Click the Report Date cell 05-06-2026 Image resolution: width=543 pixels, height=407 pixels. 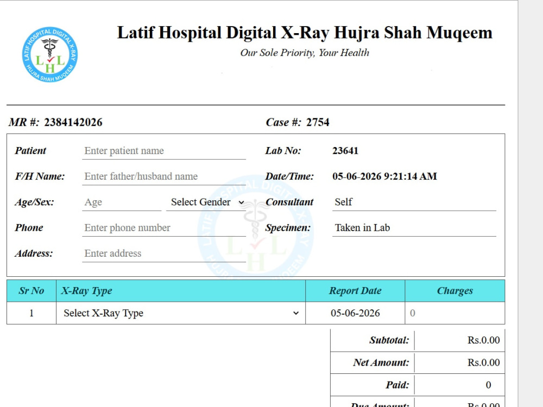pos(355,313)
